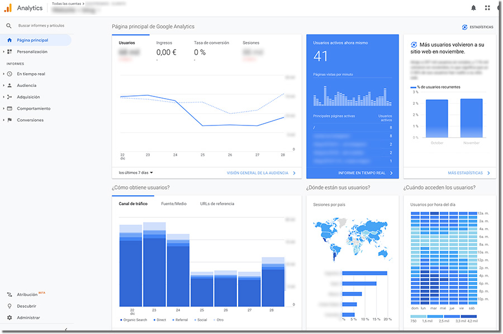Click the 'Usuarios por hora del día' heading

[433, 205]
